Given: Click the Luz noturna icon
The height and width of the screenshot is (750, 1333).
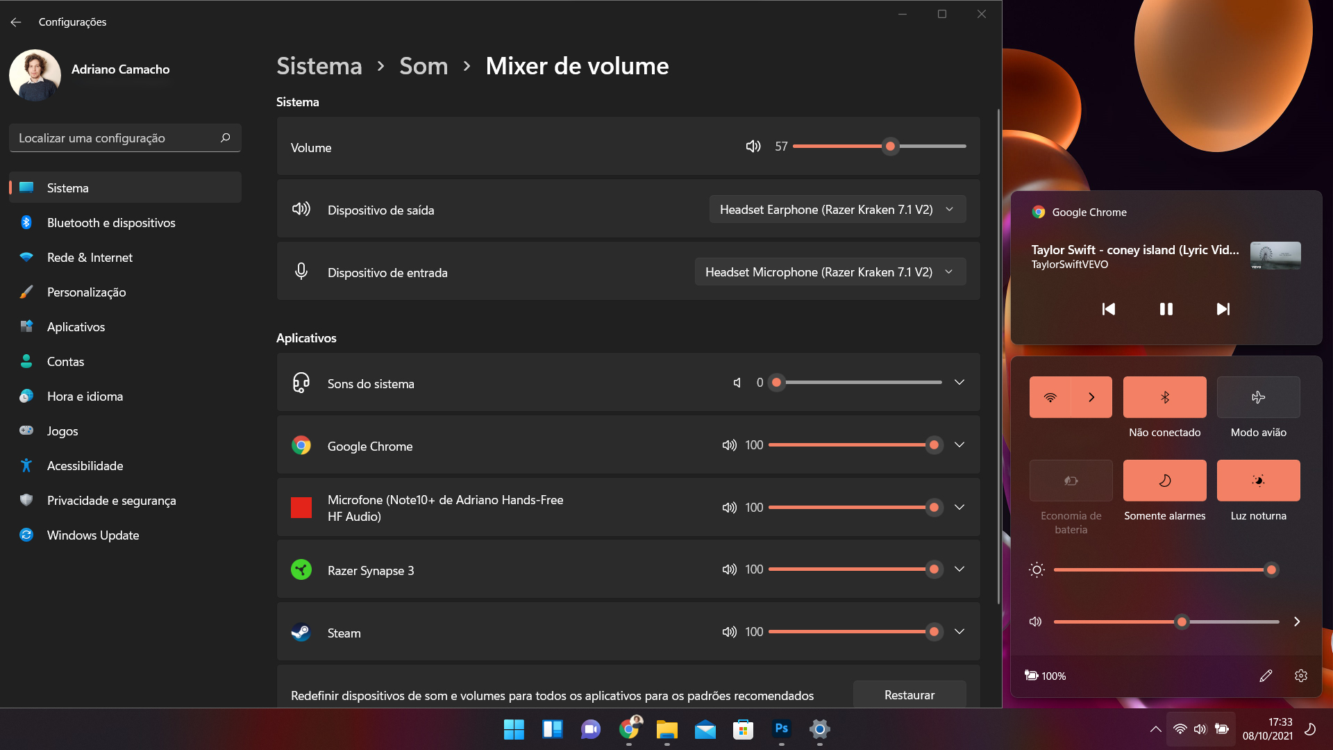Looking at the screenshot, I should (1258, 480).
